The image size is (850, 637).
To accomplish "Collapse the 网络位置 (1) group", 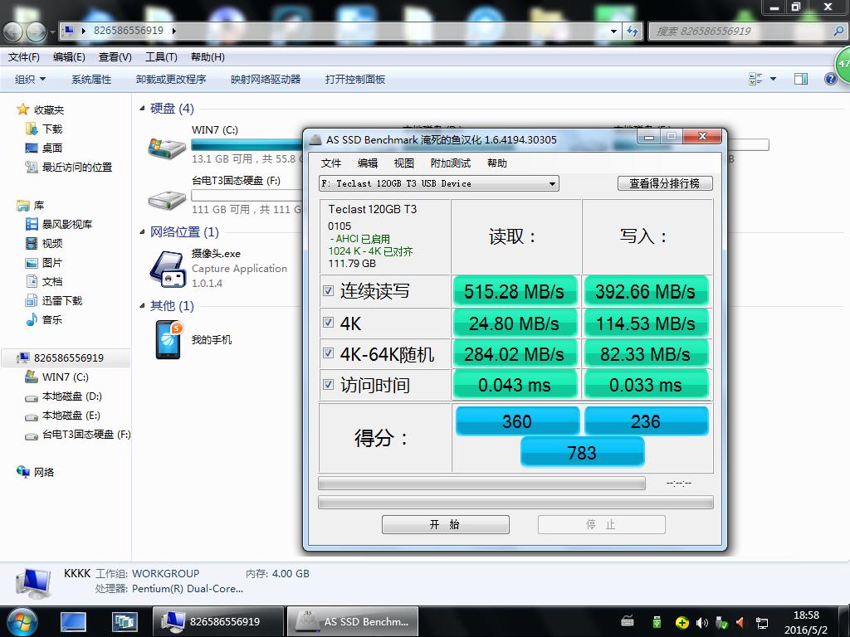I will [142, 232].
